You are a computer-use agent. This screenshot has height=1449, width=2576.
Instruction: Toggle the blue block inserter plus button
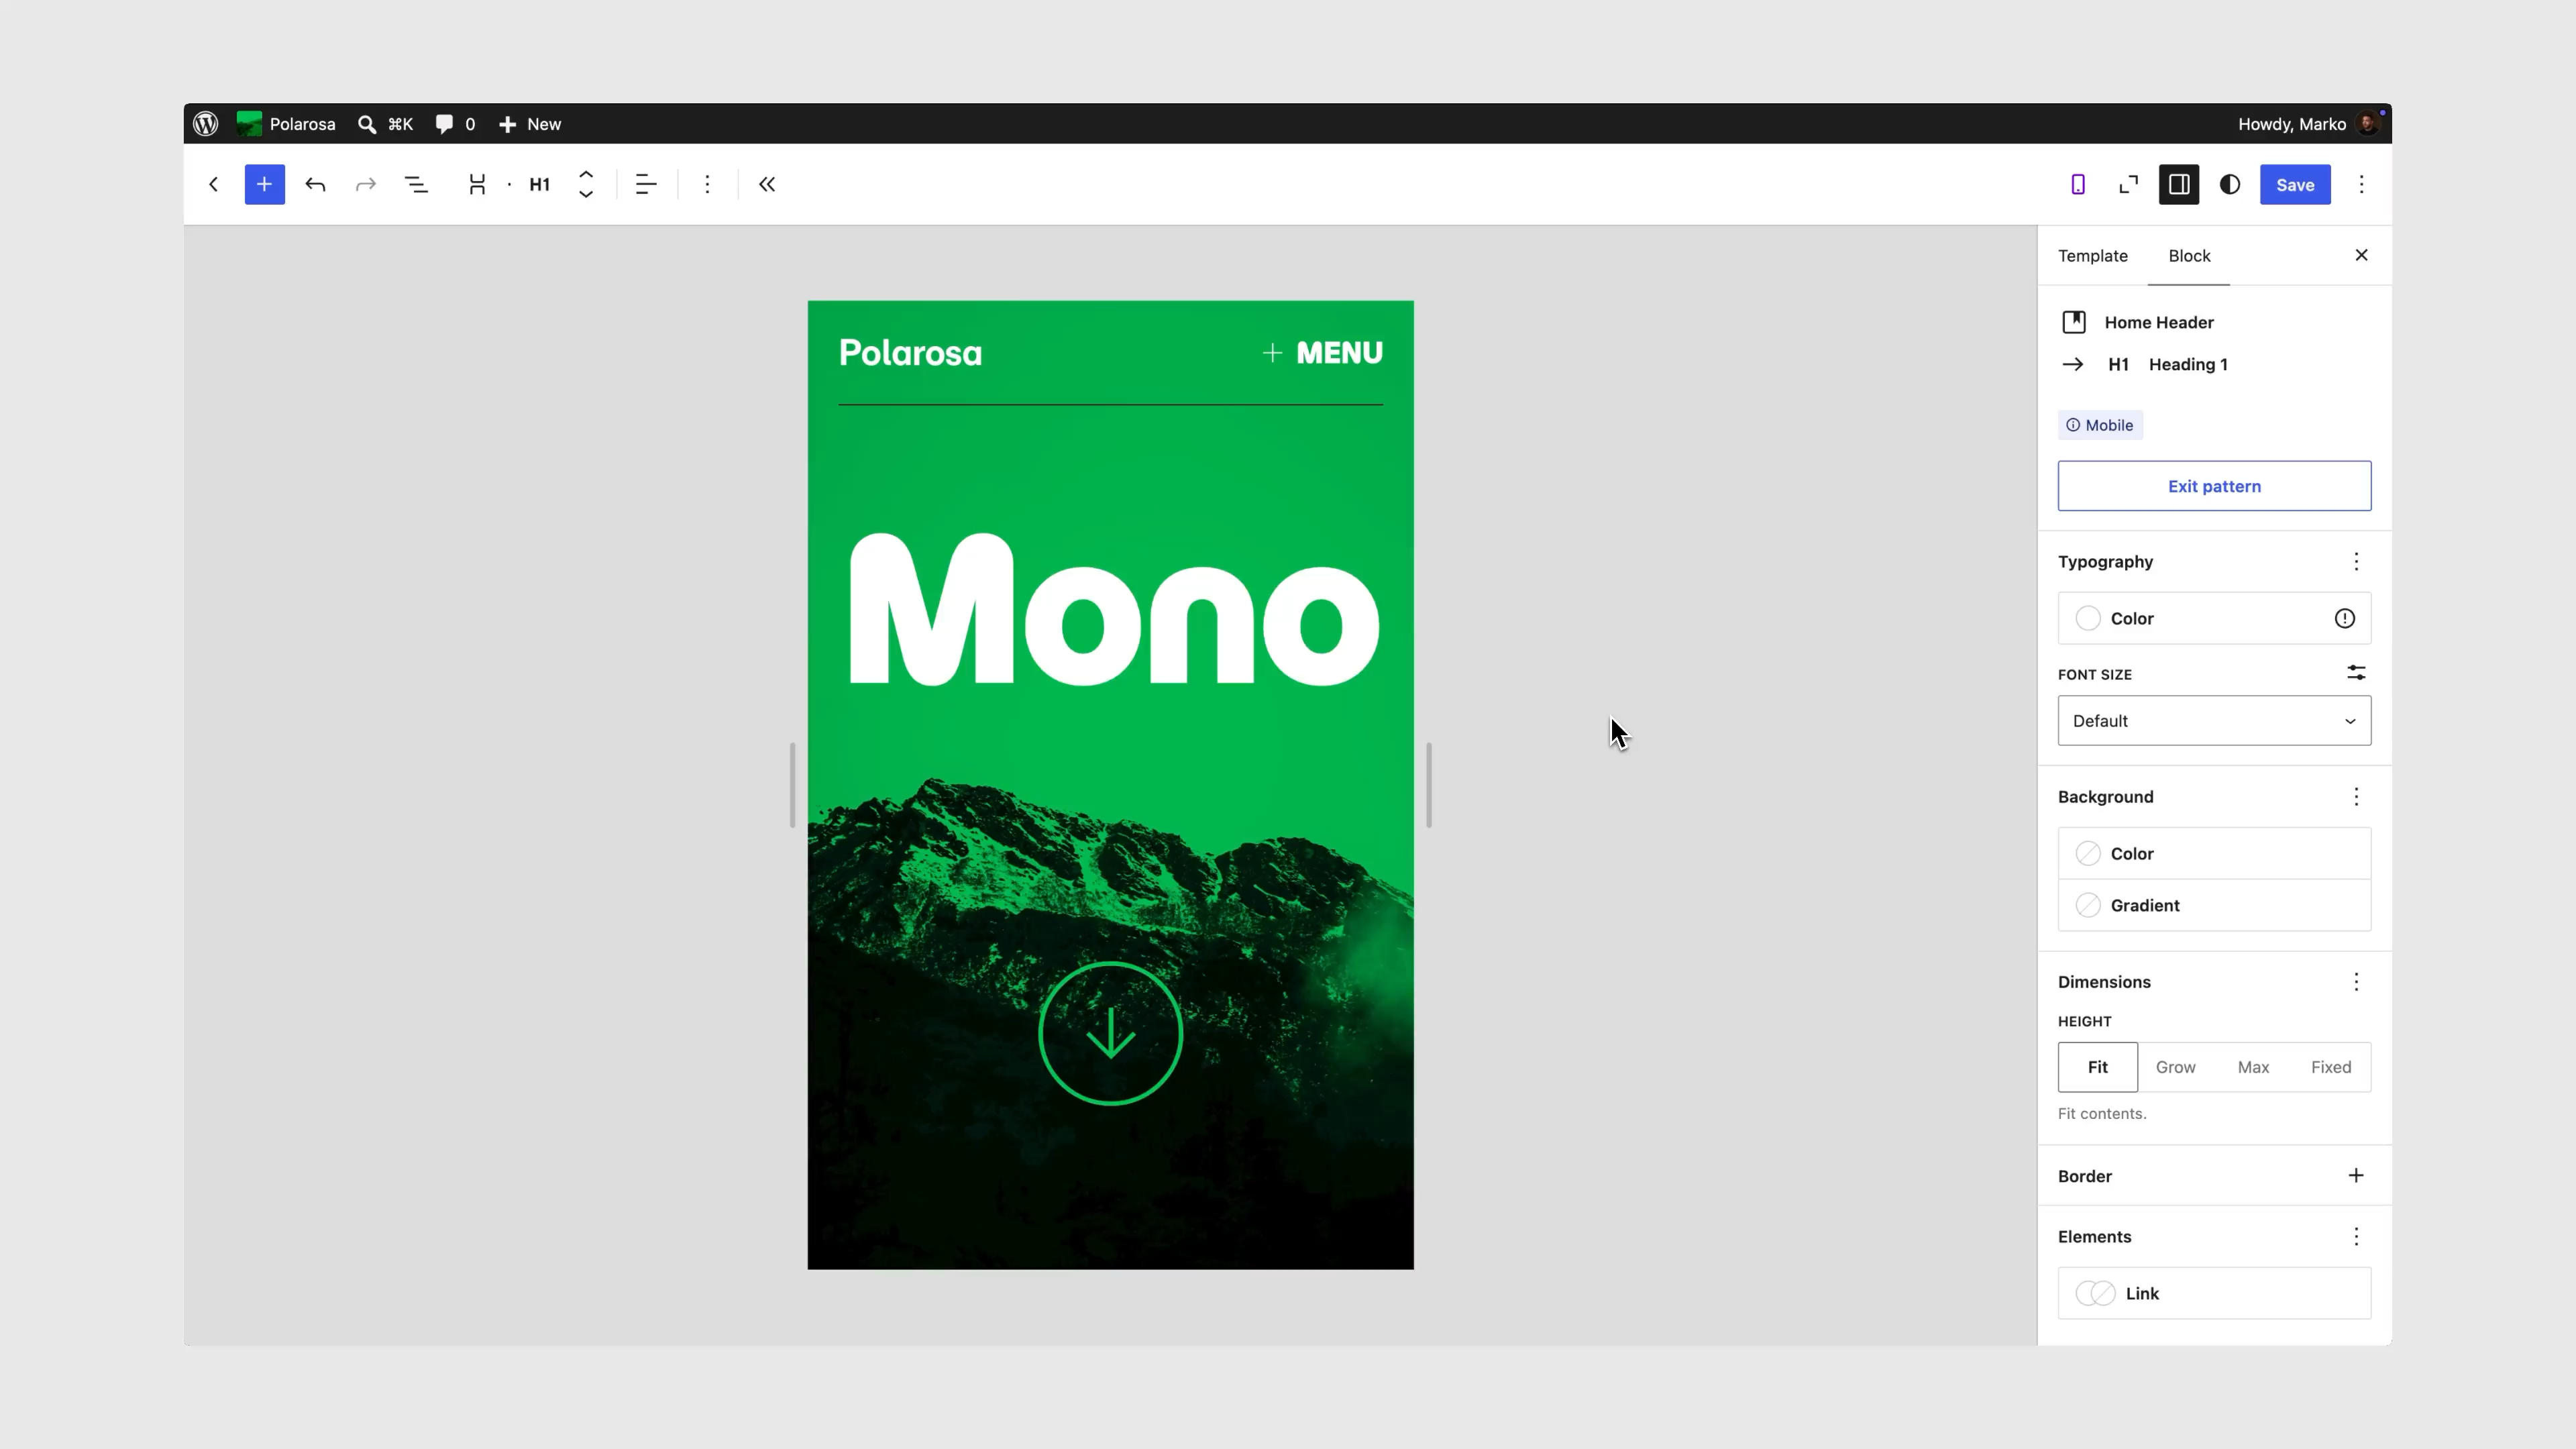(264, 184)
